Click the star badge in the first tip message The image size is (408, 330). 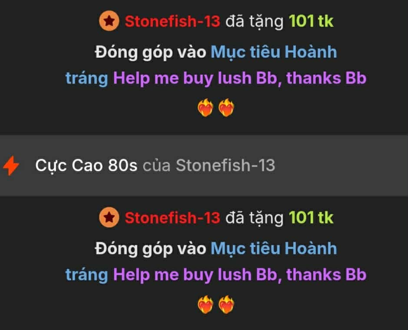coord(109,21)
